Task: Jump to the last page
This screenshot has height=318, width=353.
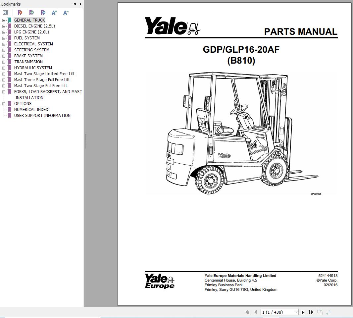Action: point(311,312)
